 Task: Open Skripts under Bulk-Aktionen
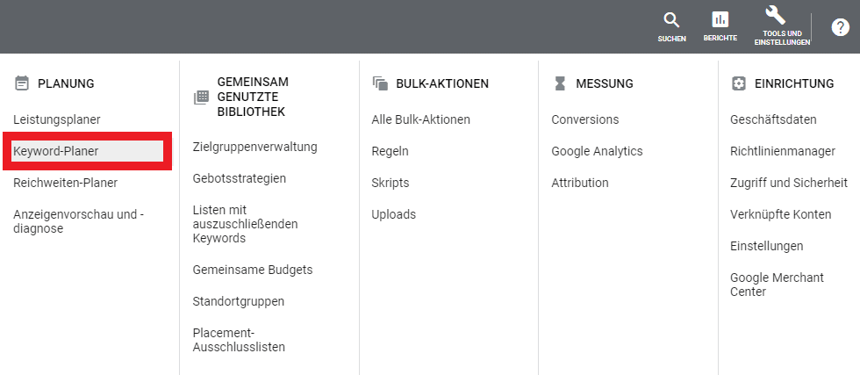[x=391, y=183]
